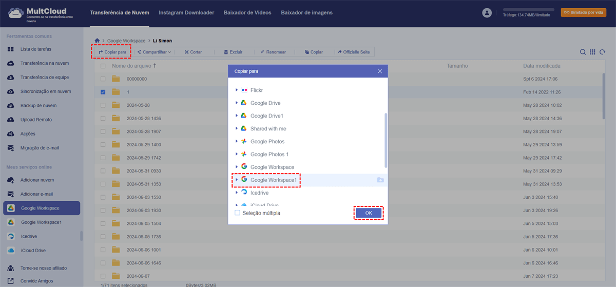Click the traffic usage progress bar
This screenshot has height=287, width=616.
pyautogui.click(x=529, y=10)
